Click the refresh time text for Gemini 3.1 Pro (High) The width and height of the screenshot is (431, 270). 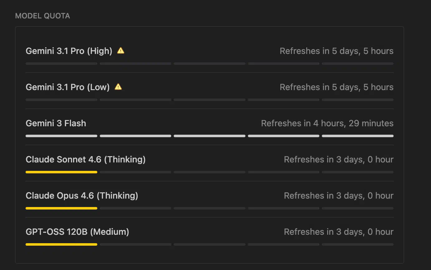337,51
